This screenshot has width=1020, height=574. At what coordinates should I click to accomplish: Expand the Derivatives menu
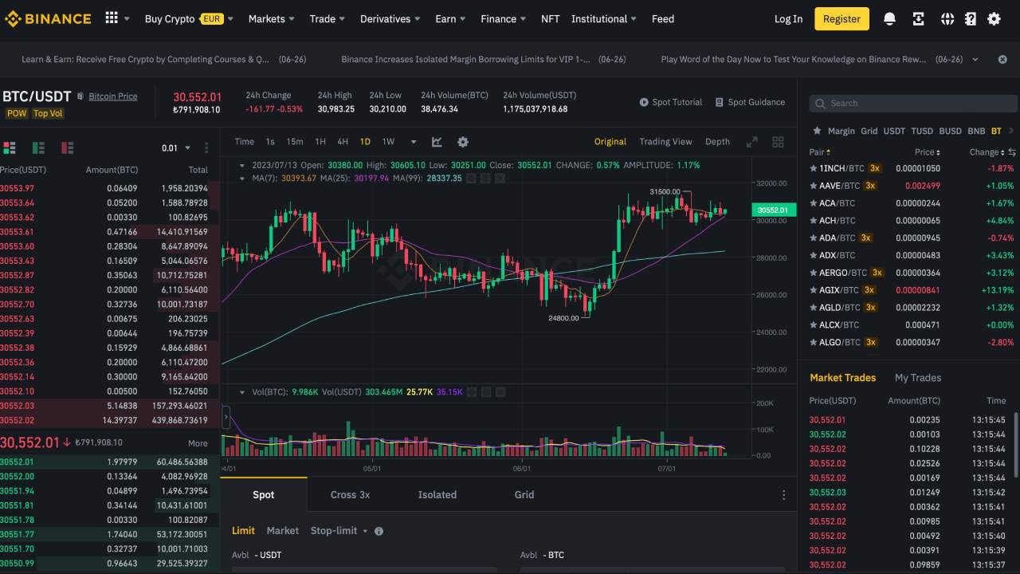pos(390,19)
